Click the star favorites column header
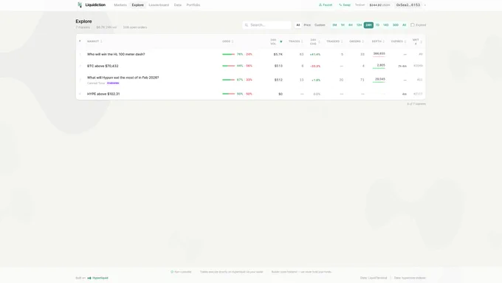This screenshot has width=502, height=283. coord(80,41)
